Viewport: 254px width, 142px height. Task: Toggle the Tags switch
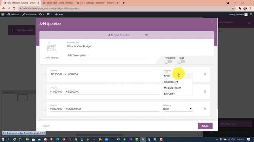click(x=181, y=62)
